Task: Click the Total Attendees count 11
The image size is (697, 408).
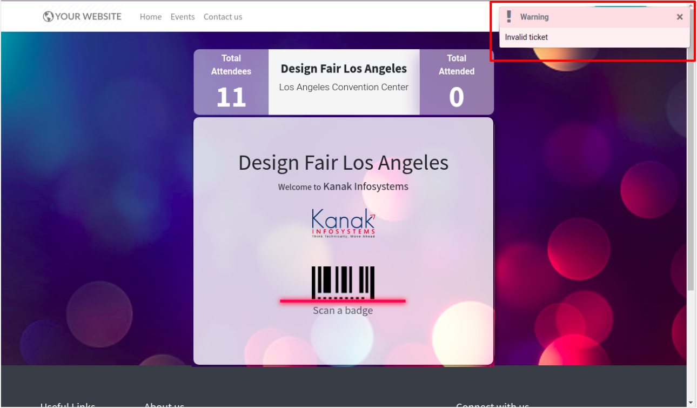Action: pyautogui.click(x=231, y=97)
